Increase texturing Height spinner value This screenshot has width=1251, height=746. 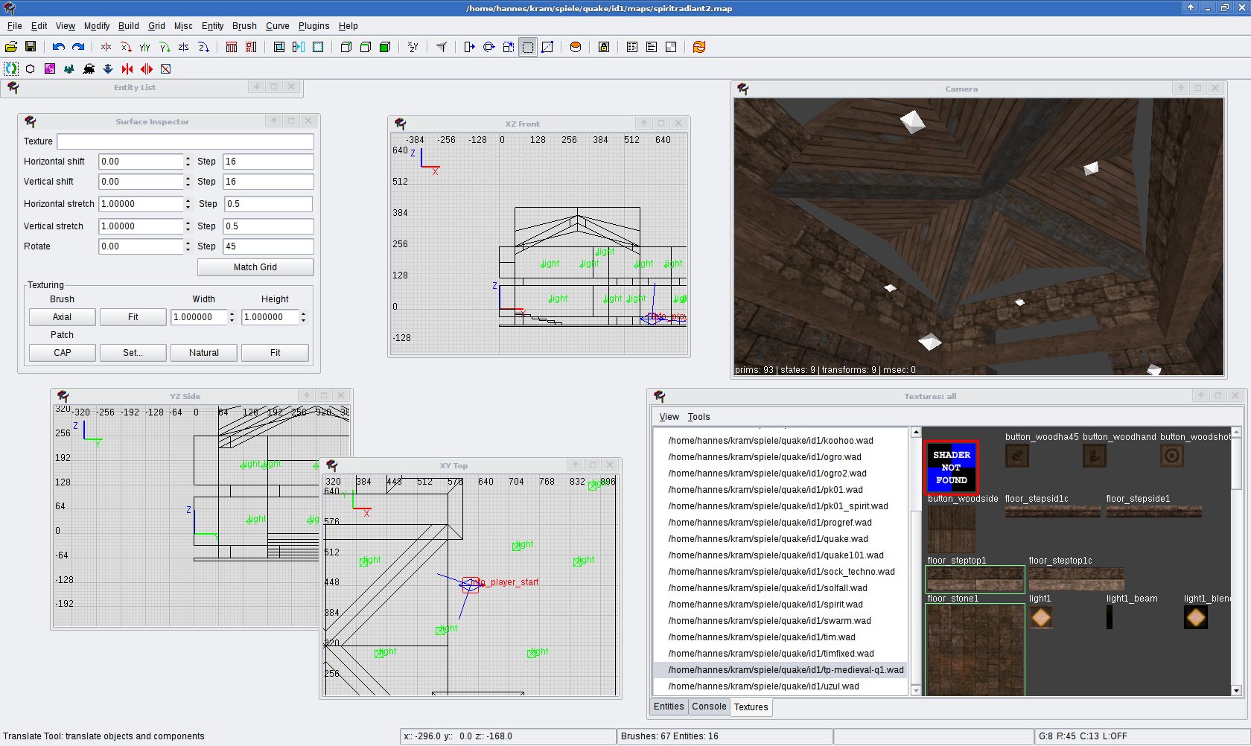click(304, 313)
